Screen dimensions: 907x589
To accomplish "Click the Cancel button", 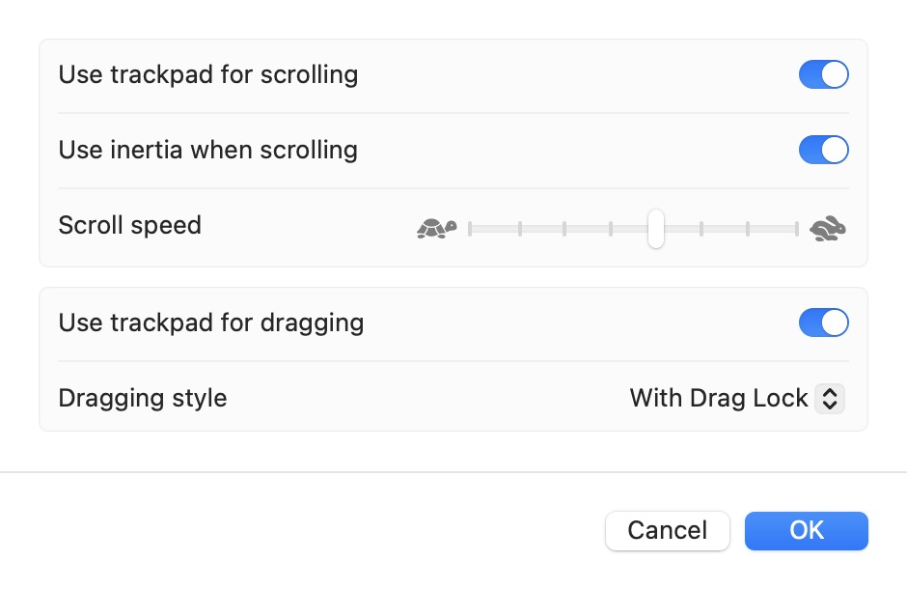I will click(667, 530).
